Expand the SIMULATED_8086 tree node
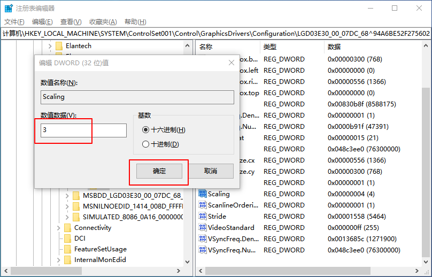Viewport: 432px width, 277px height. point(67,217)
